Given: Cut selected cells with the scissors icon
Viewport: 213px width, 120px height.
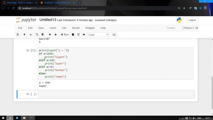Looking at the screenshot, I should click(31, 35).
